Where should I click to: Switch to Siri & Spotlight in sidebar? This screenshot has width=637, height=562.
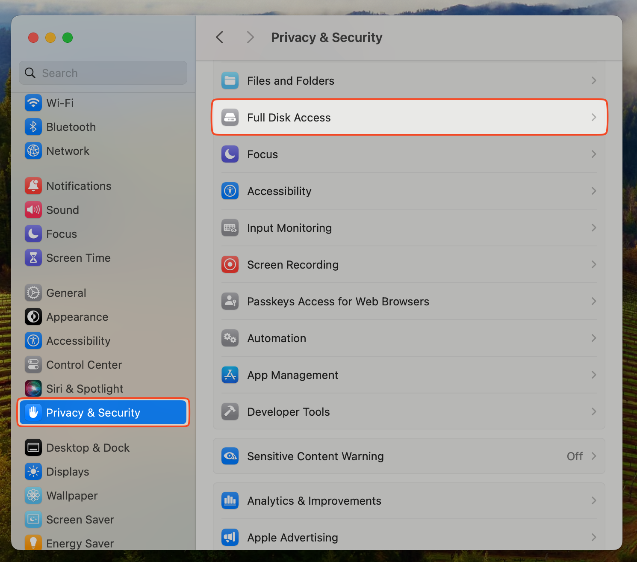(x=85, y=389)
